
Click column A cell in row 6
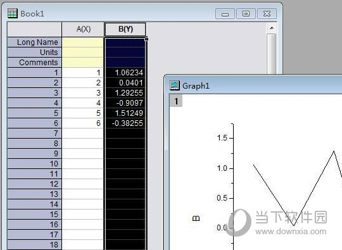pos(83,123)
